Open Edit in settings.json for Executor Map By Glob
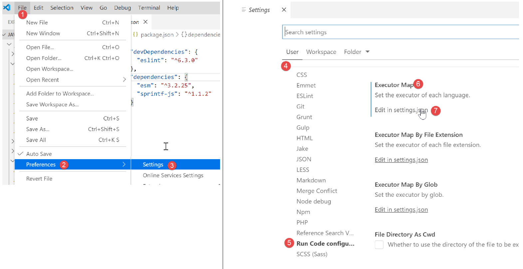The height and width of the screenshot is (269, 523). pyautogui.click(x=401, y=210)
